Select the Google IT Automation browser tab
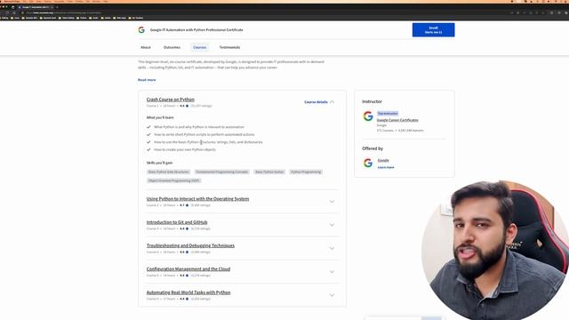 tap(36, 7)
